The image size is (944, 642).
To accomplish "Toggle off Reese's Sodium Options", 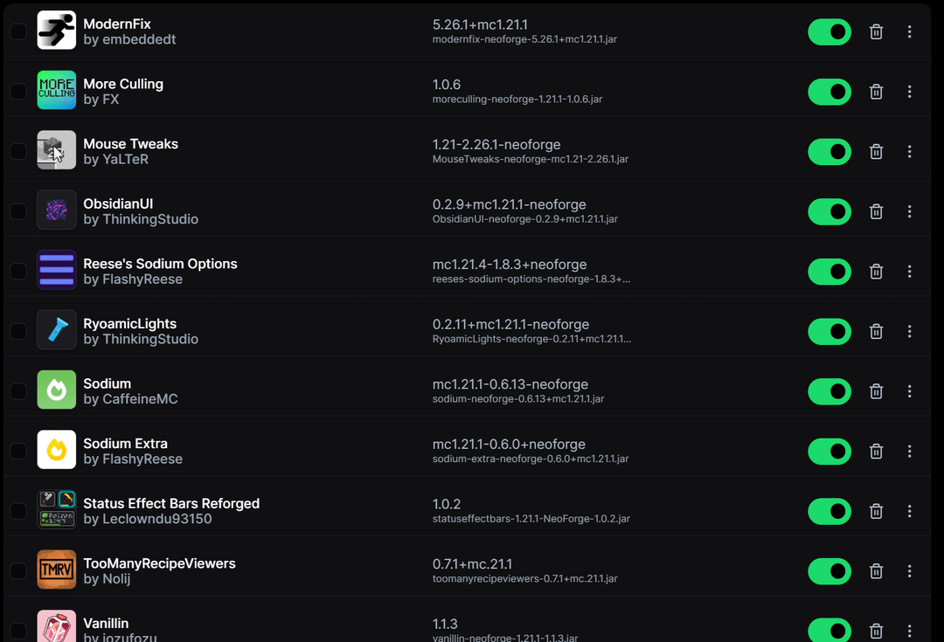I will [x=829, y=272].
